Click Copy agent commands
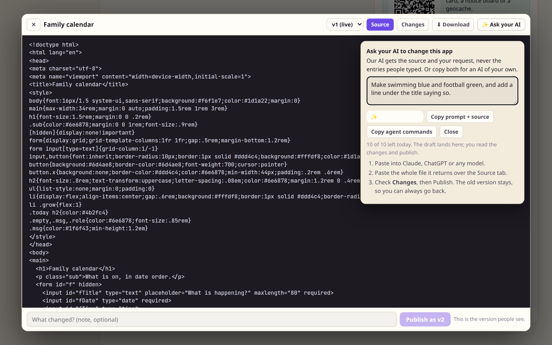The height and width of the screenshot is (345, 552). [401, 132]
